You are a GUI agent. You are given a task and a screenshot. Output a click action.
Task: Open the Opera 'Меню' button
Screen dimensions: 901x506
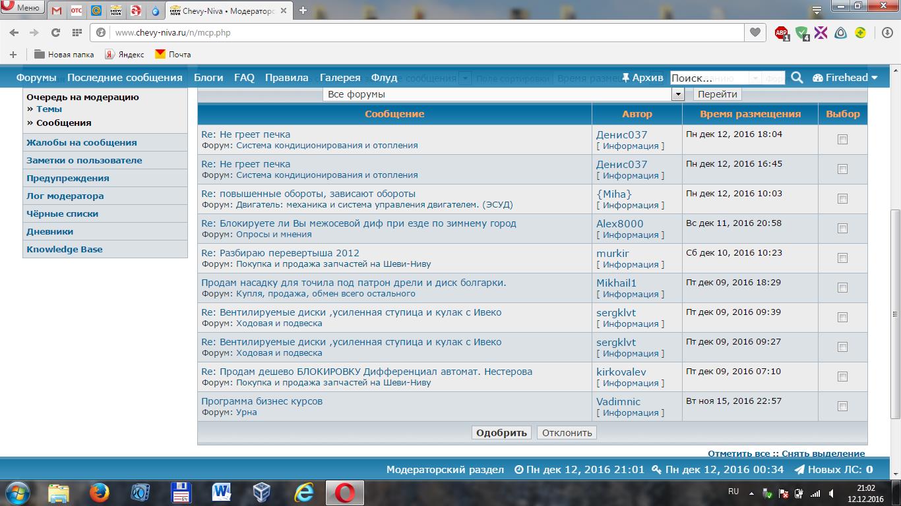tap(22, 8)
